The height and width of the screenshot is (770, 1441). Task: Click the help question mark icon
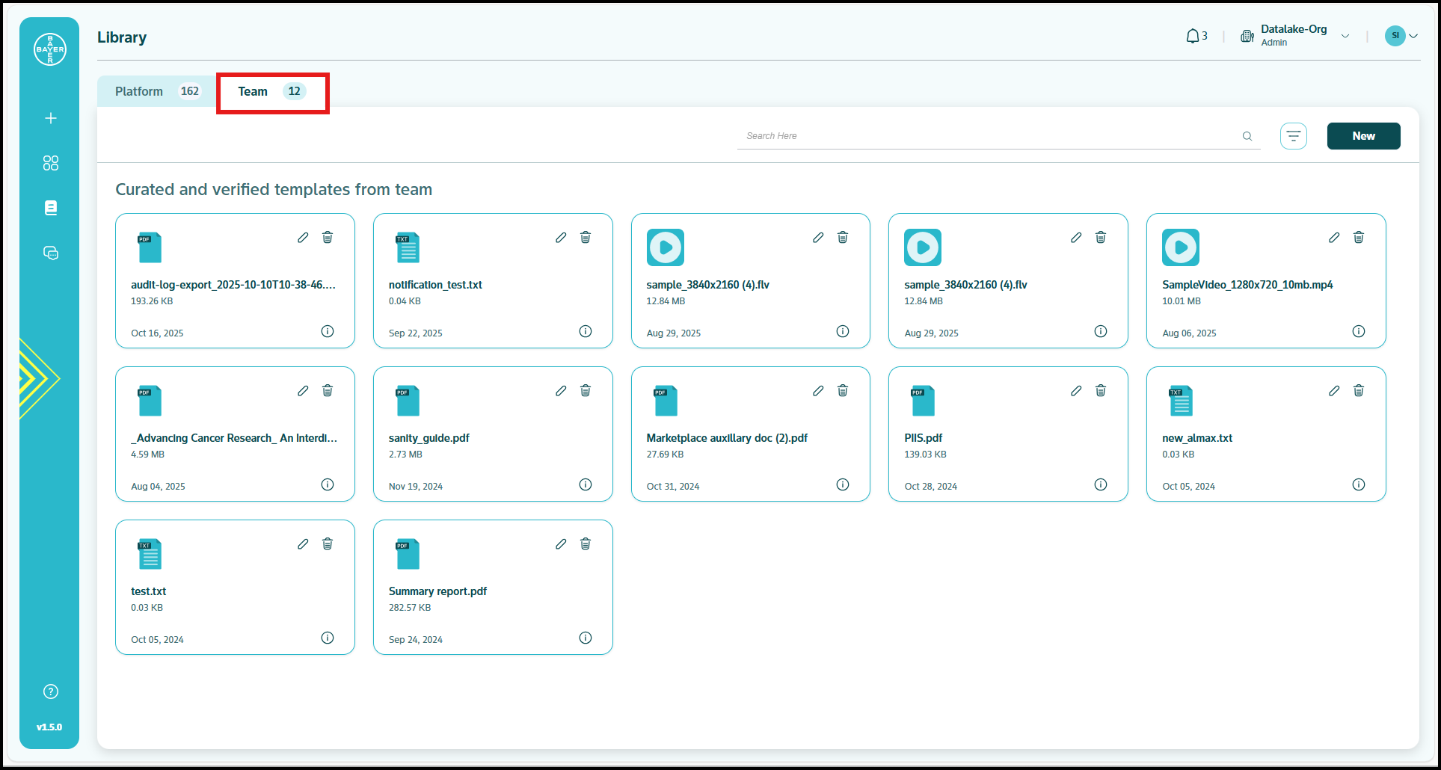click(x=50, y=692)
